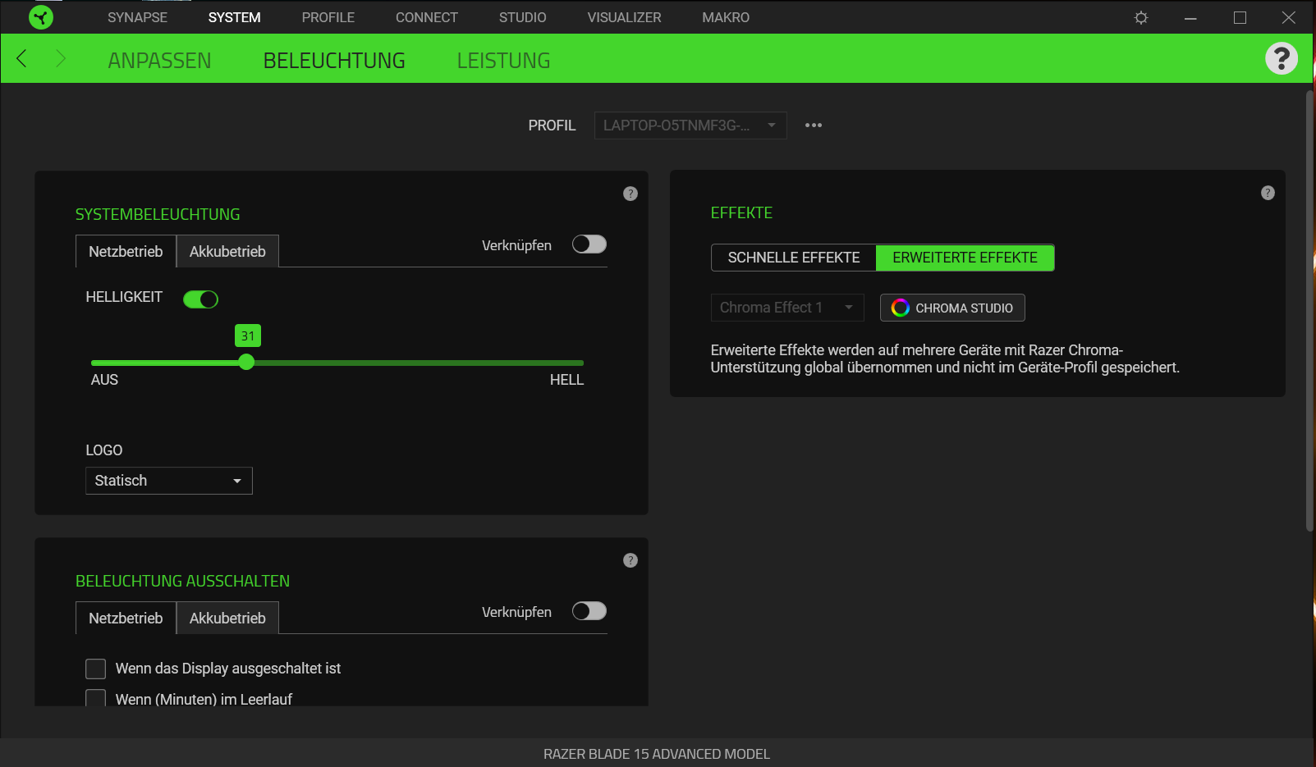This screenshot has width=1316, height=767.
Task: Disable the Helligkeit toggle
Action: click(x=200, y=299)
